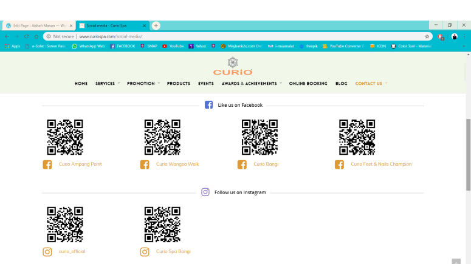Switch to Edit Page WordPress tab

coord(38,26)
